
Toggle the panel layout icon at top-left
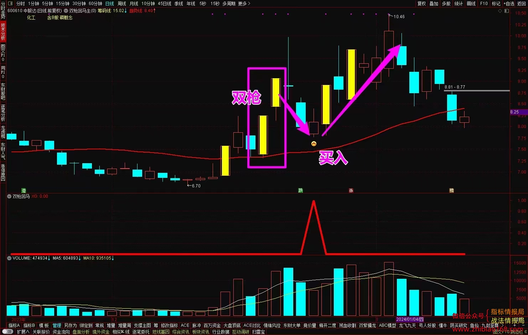(10, 4)
